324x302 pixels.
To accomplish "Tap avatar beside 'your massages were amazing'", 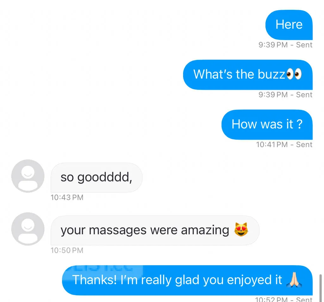I will coord(28,229).
